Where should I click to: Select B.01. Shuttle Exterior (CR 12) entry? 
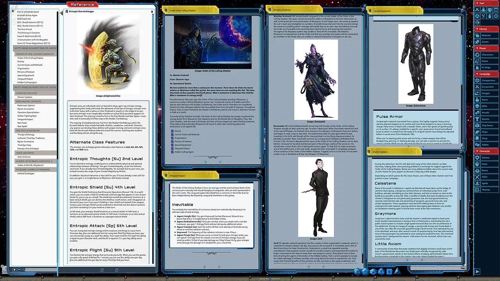(x=30, y=22)
